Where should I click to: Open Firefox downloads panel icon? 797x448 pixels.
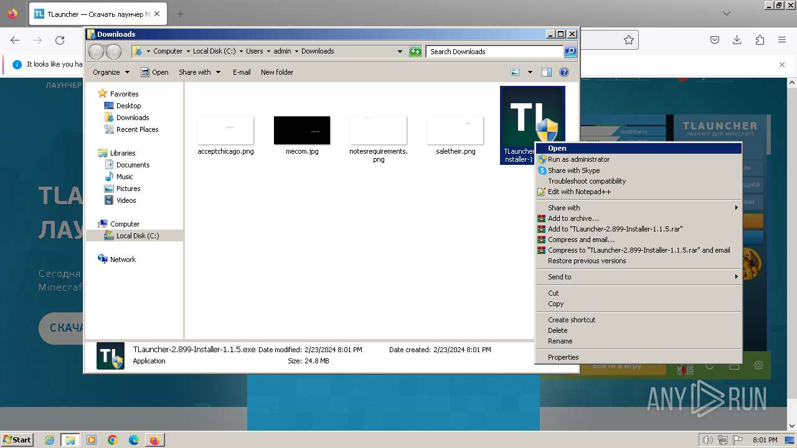pyautogui.click(x=737, y=40)
